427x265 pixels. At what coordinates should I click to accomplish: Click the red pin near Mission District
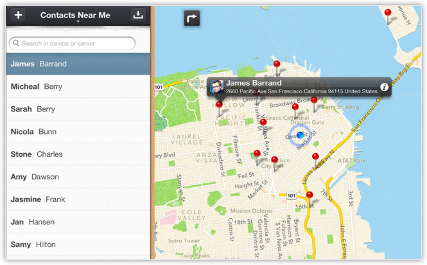coord(309,195)
